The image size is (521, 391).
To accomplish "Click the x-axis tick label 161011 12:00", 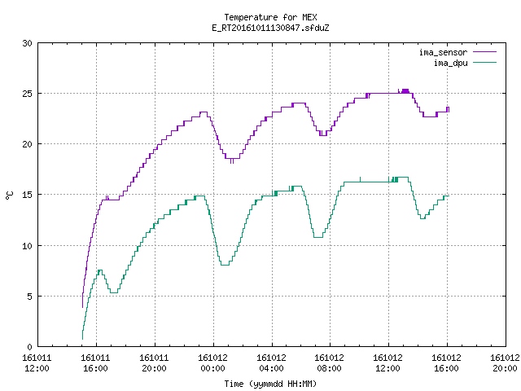I will [x=37, y=363].
